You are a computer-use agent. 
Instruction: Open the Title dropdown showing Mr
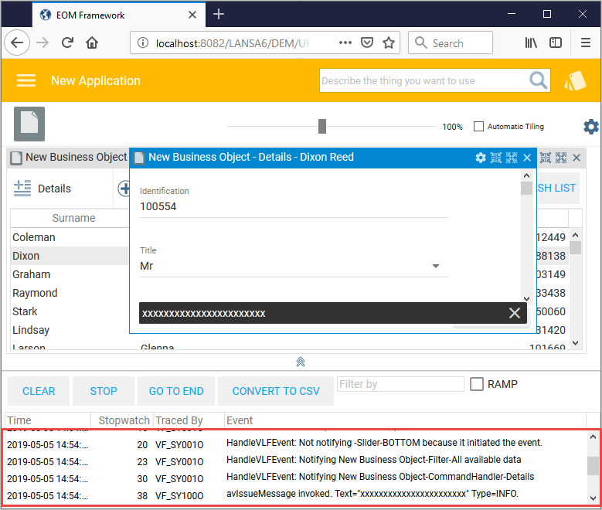(x=294, y=266)
